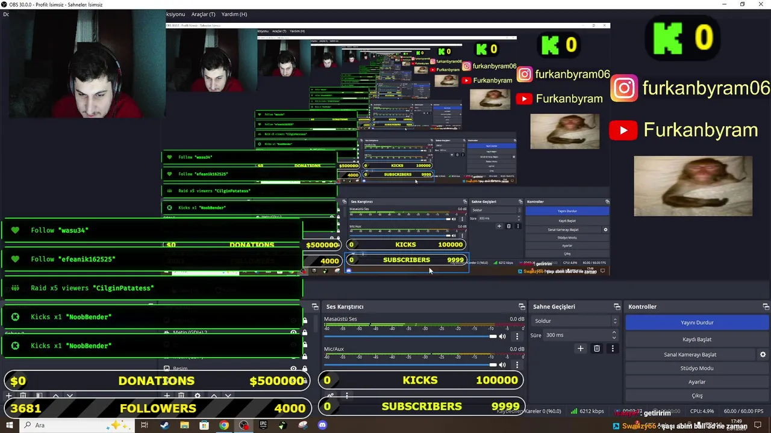
Task: Open Ayarlar settings
Action: point(697,382)
